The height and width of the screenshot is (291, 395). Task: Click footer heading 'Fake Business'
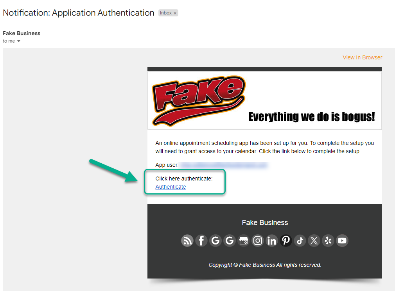point(265,223)
